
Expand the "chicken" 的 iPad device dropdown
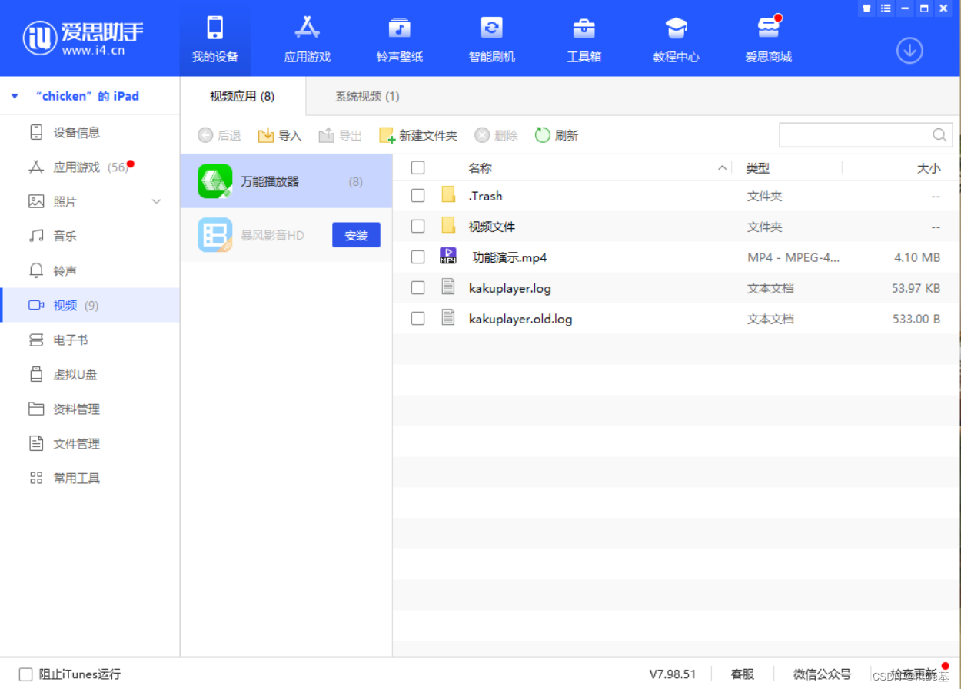[x=13, y=95]
